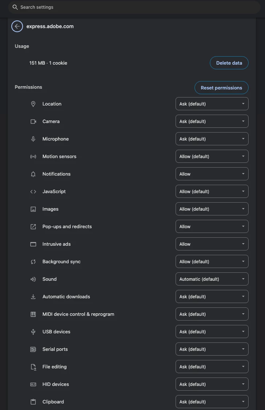The image size is (265, 410).
Task: Click the Sound speaker icon
Action: [x=33, y=279]
